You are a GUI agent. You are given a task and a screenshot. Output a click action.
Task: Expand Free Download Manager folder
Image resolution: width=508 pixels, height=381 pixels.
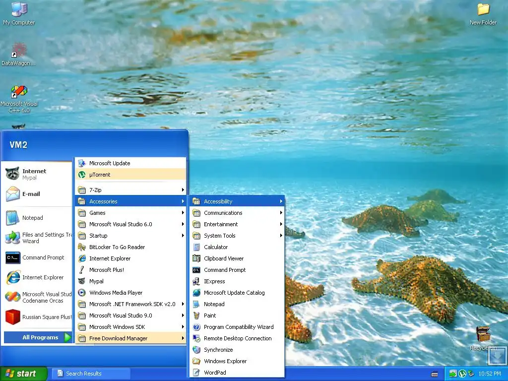[130, 338]
